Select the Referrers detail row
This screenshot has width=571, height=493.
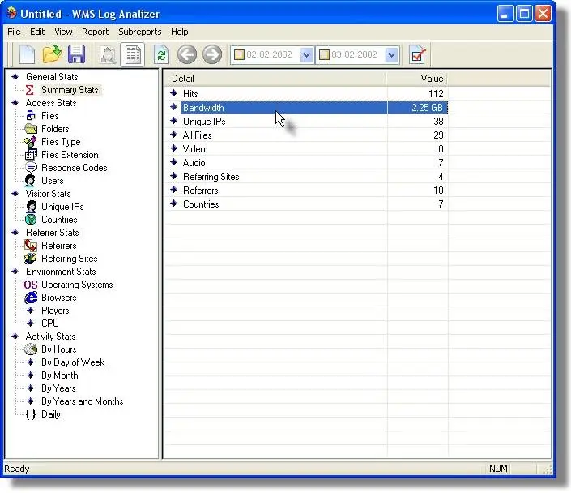[307, 191]
